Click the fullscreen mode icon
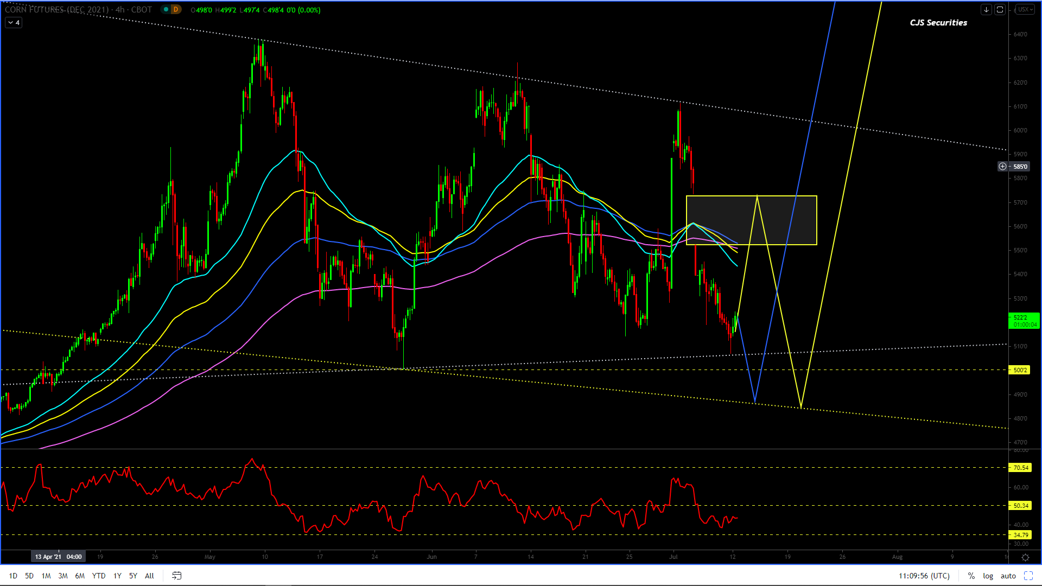 pyautogui.click(x=1028, y=576)
